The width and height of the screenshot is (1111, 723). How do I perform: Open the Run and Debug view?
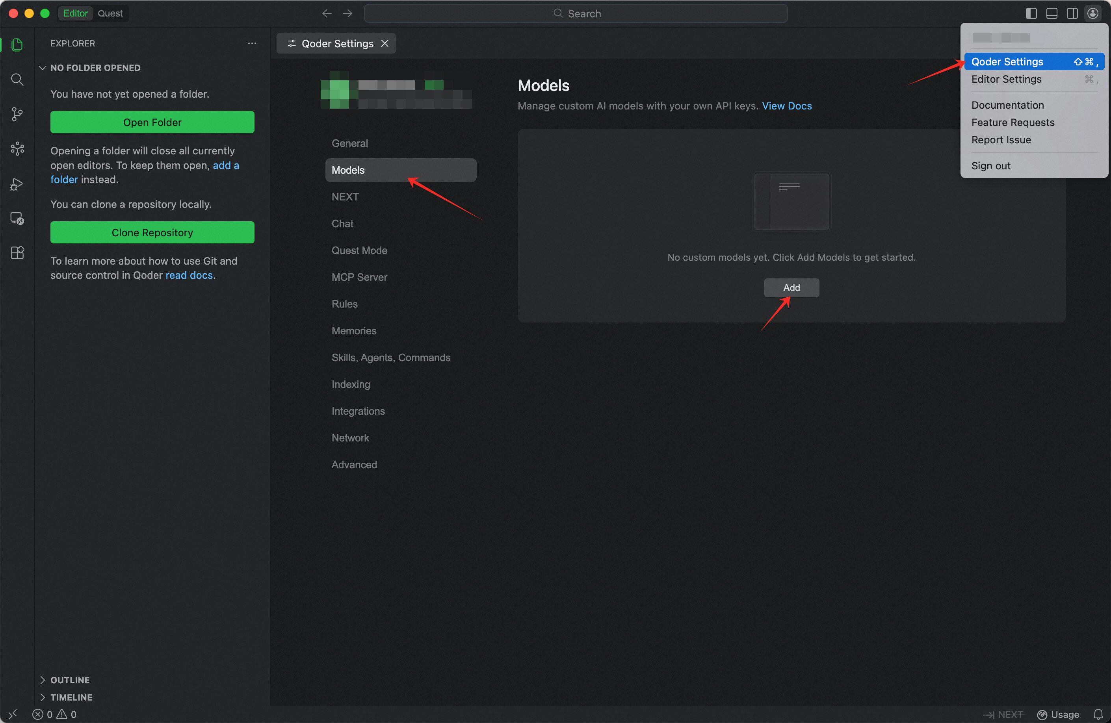pos(17,184)
